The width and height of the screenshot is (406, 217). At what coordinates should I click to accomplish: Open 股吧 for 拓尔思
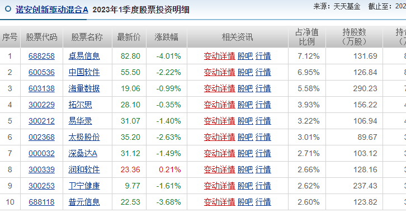click(x=245, y=105)
